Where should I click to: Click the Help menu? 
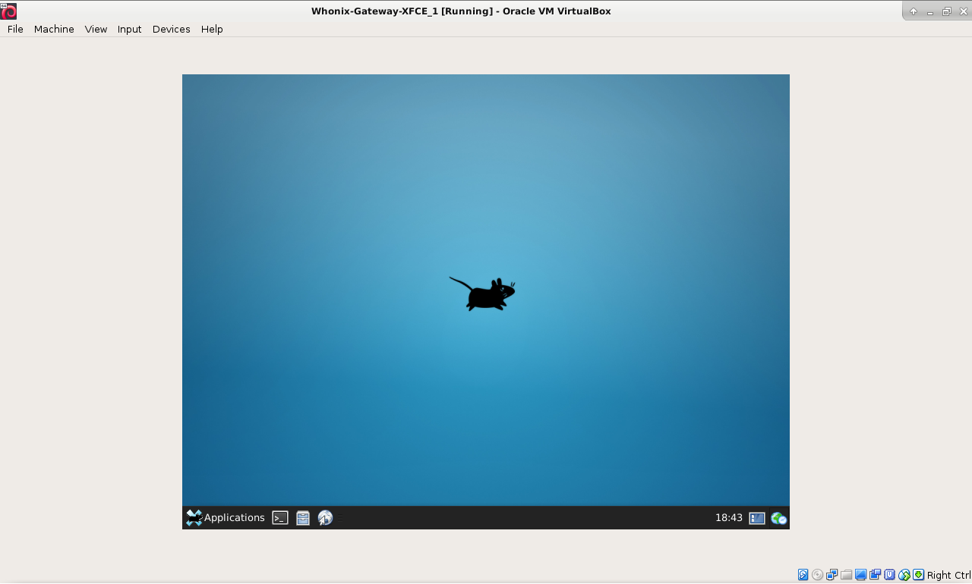coord(212,29)
